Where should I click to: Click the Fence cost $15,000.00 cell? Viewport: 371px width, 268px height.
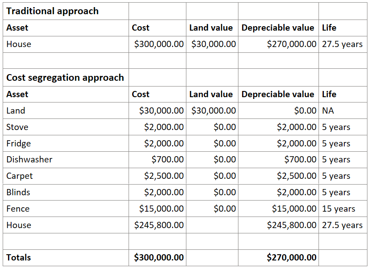coord(157,209)
